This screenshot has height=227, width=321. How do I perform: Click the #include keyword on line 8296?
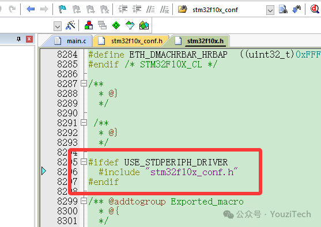[x=119, y=172]
